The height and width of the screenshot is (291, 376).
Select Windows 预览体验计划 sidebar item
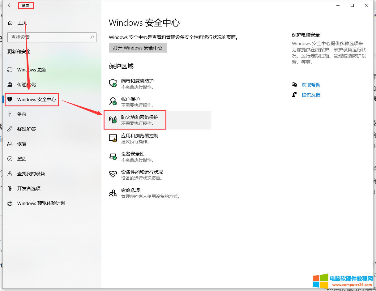[41, 203]
